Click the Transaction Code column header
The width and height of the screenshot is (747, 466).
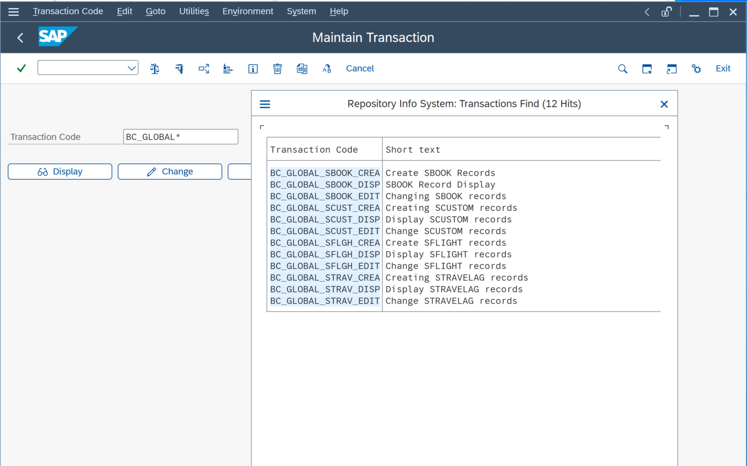click(x=314, y=149)
